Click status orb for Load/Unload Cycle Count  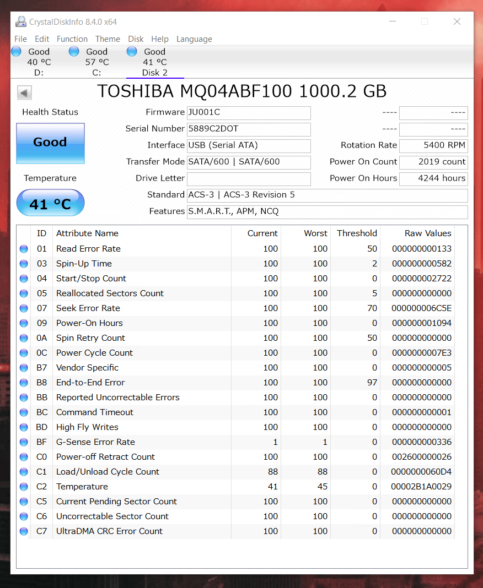[x=24, y=472]
